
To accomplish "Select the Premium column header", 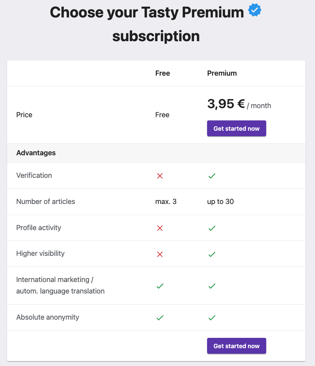I will click(x=222, y=73).
